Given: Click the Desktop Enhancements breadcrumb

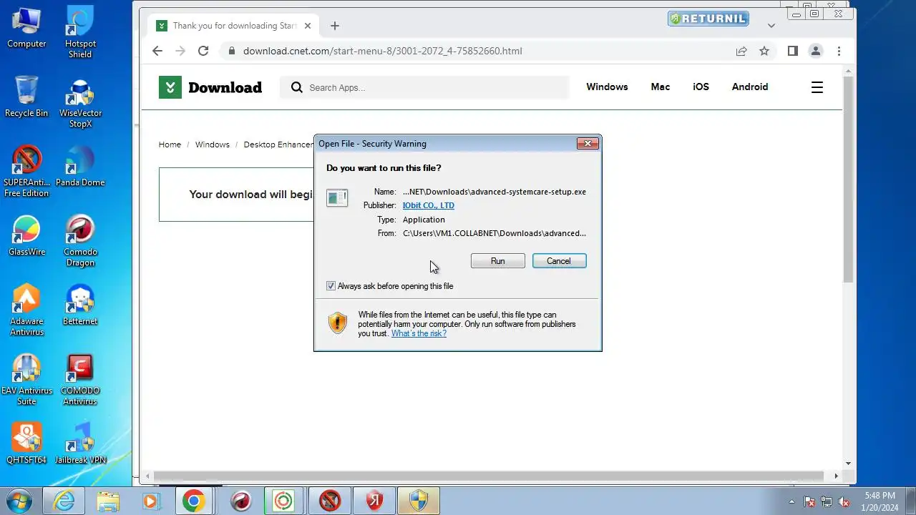Looking at the screenshot, I should coord(278,144).
